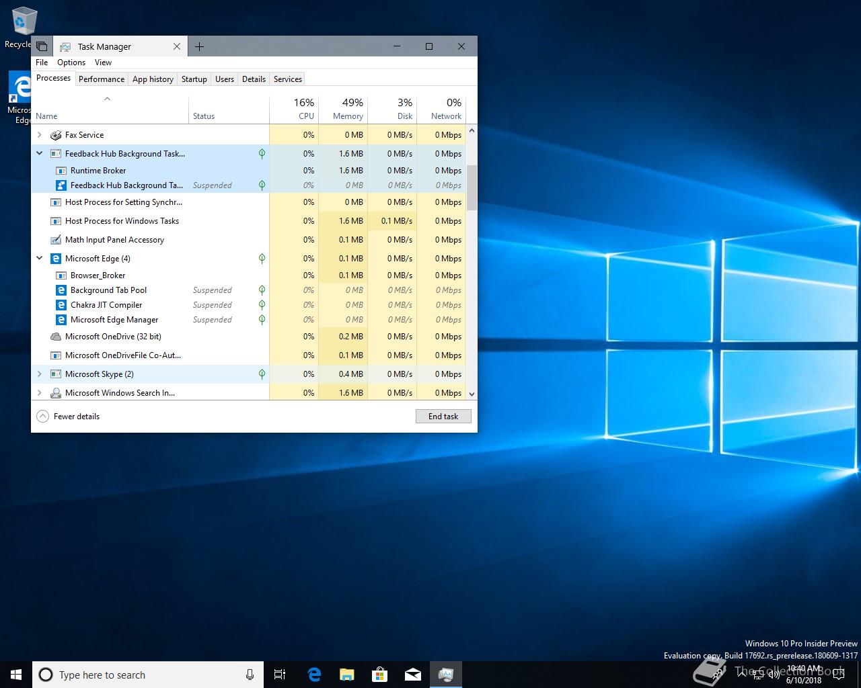Sort by the Memory column header
Viewport: 861px width, 688px height.
(343, 110)
